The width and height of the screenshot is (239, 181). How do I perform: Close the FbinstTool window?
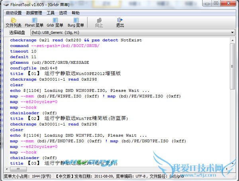point(228,3)
